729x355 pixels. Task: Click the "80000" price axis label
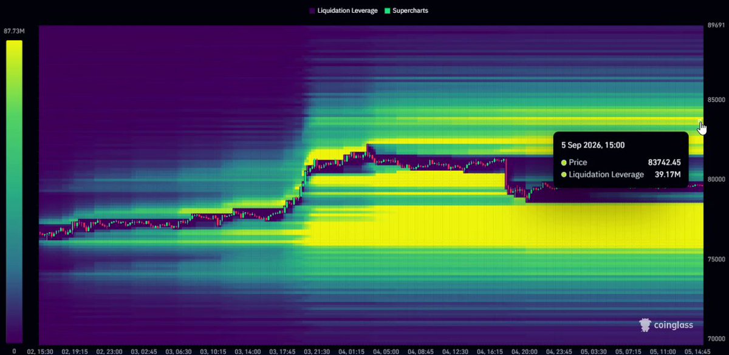[x=715, y=180]
